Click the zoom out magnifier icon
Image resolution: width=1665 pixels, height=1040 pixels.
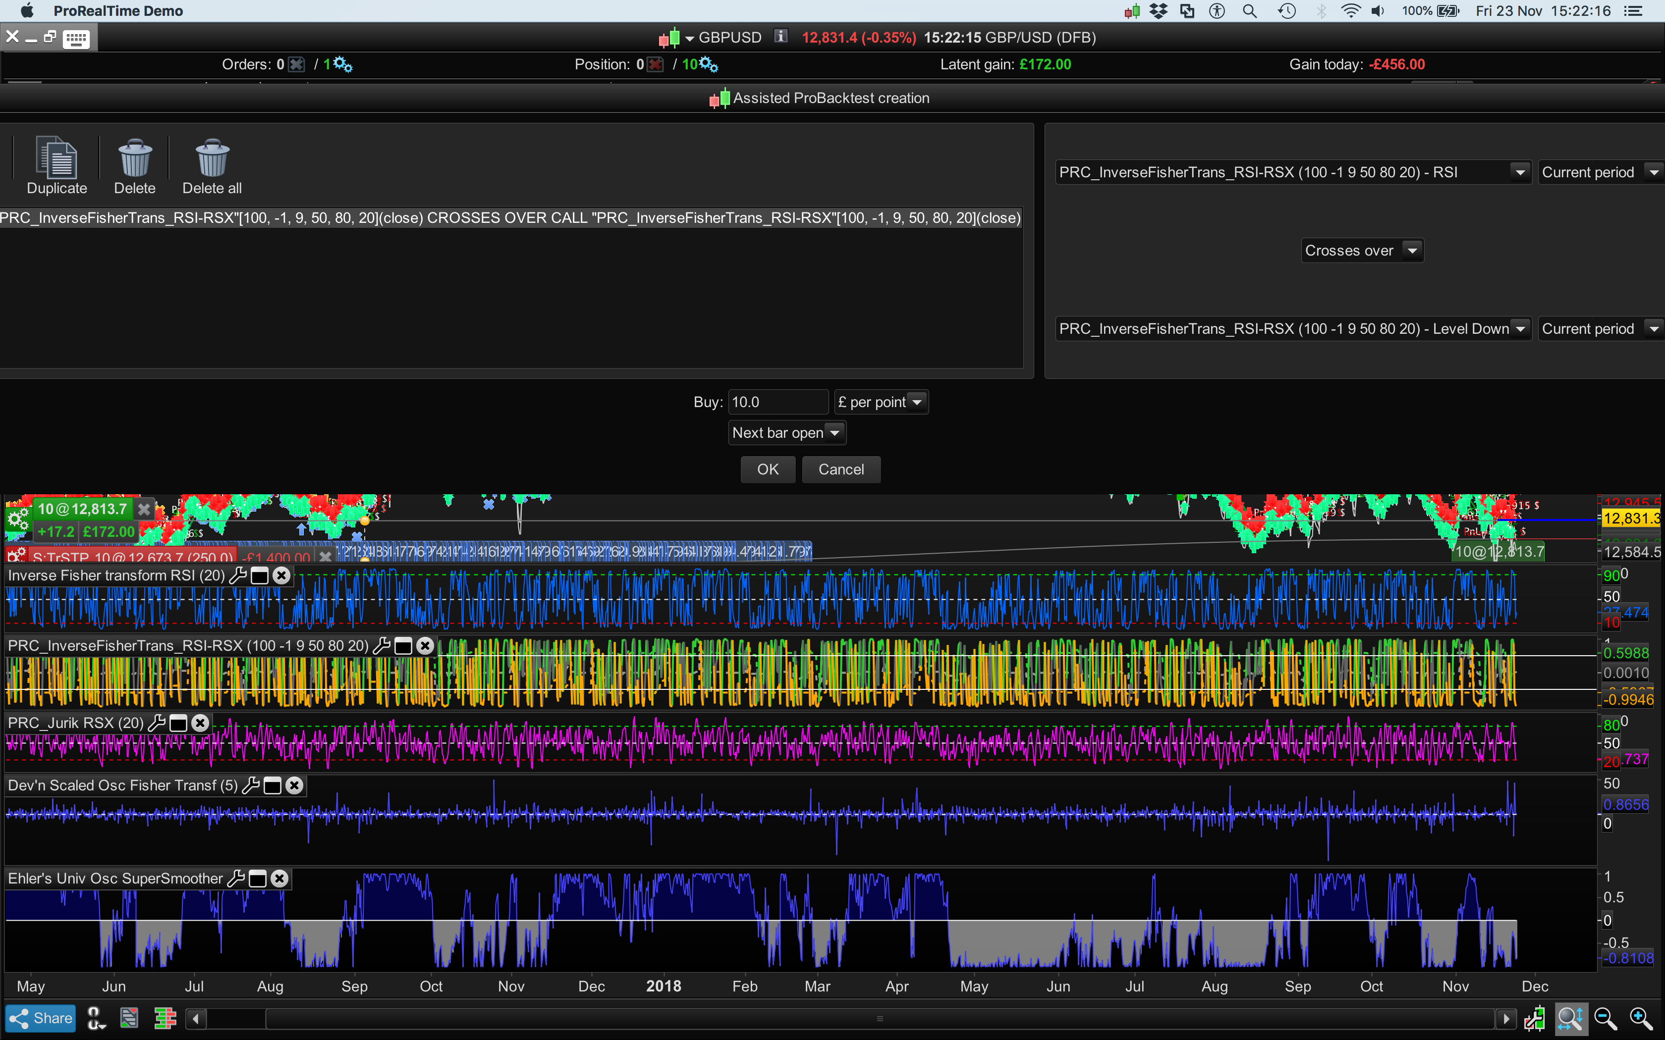tap(1605, 1018)
